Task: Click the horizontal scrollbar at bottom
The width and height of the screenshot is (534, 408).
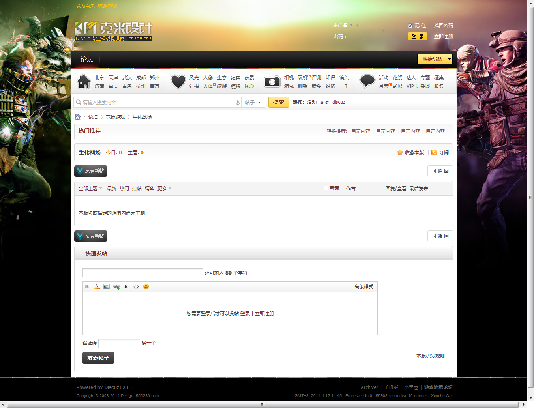Action: coord(262,404)
